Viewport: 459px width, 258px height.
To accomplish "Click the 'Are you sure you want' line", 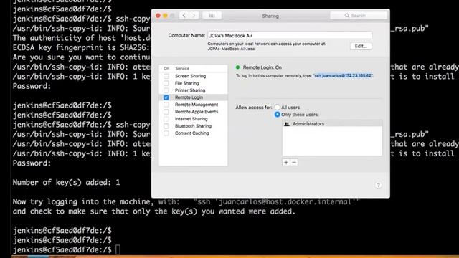I will click(82, 57).
